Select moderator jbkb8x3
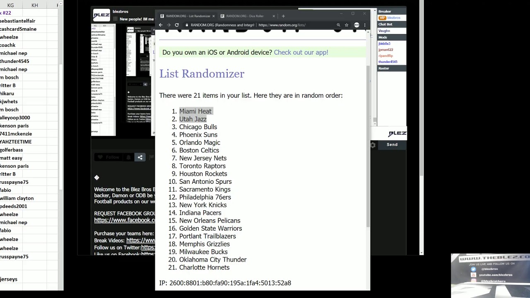The image size is (530, 298). coord(384,43)
